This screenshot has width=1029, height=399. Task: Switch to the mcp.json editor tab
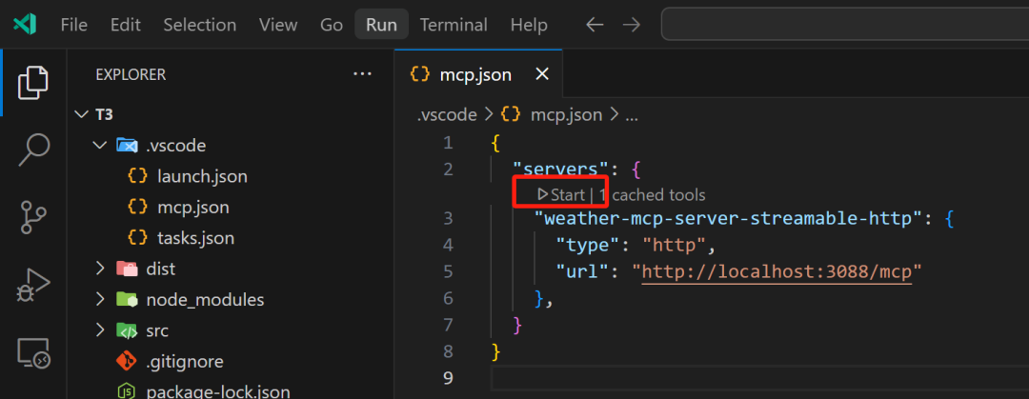point(478,75)
